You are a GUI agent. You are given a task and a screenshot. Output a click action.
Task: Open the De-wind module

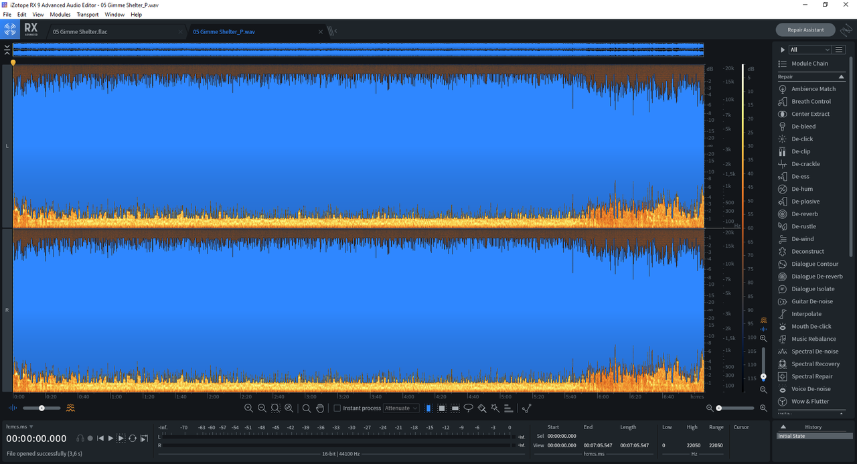pyautogui.click(x=797, y=239)
